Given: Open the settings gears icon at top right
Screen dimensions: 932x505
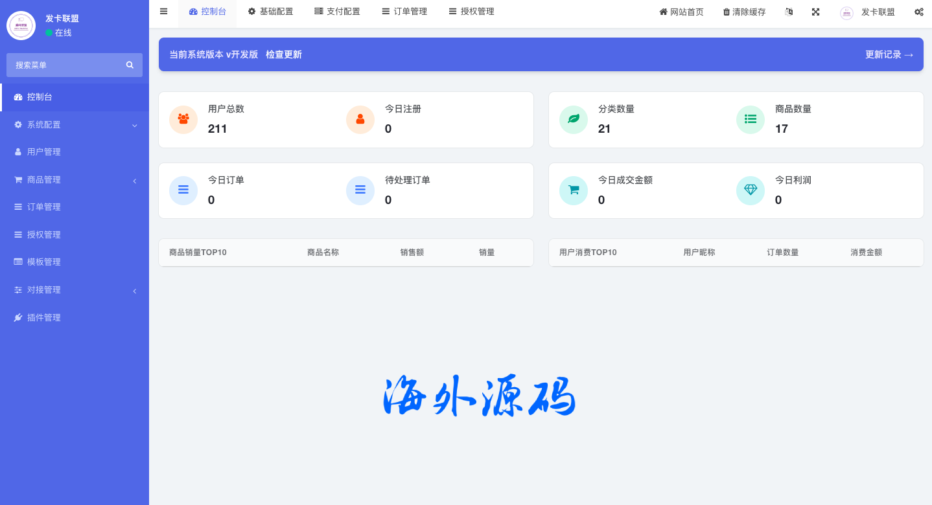Looking at the screenshot, I should click(918, 12).
